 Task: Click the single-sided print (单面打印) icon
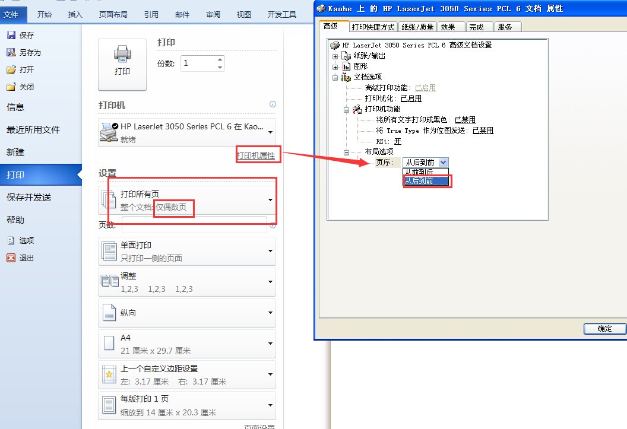click(109, 251)
